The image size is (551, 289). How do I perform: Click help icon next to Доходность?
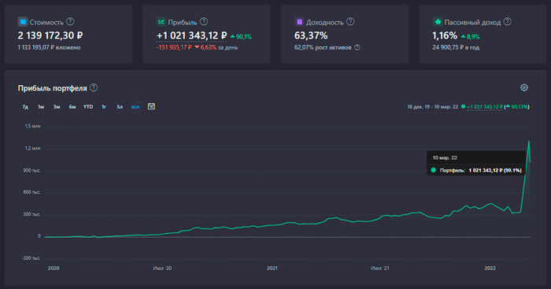point(350,21)
